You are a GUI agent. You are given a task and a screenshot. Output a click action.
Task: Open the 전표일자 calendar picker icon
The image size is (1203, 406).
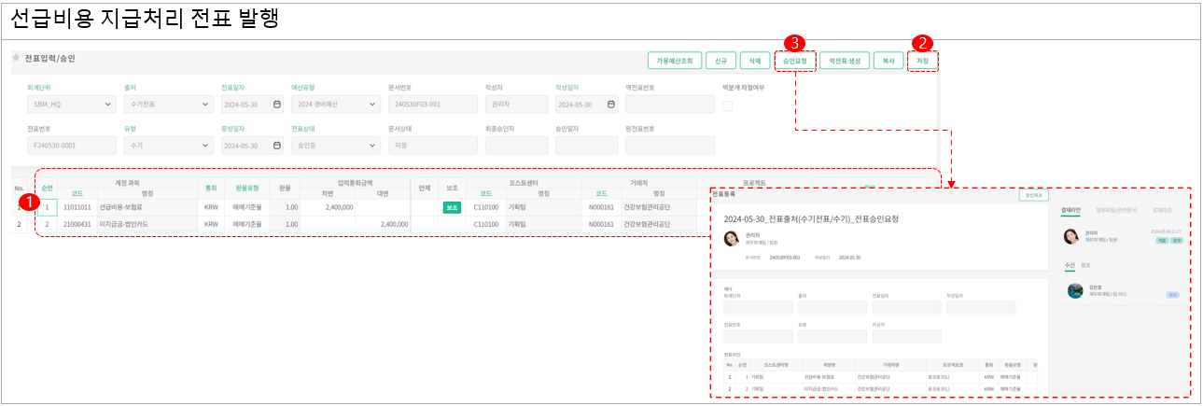click(277, 105)
